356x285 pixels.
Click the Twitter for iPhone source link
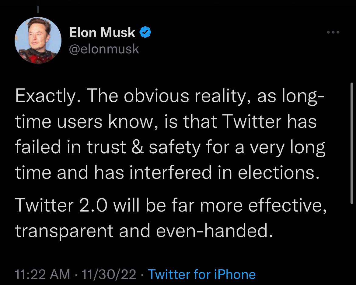tap(201, 274)
